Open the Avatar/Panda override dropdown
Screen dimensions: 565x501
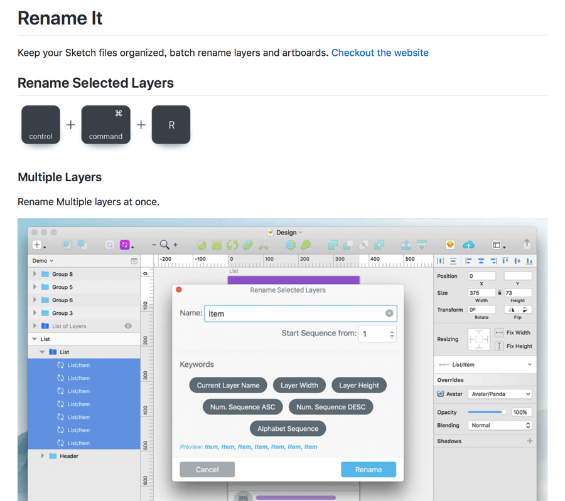(x=500, y=394)
